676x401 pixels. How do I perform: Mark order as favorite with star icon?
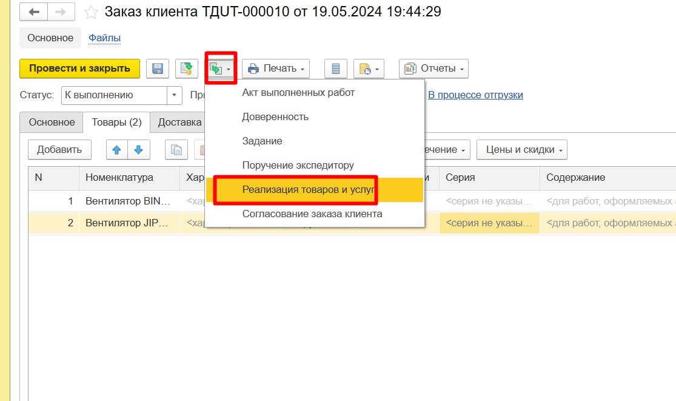click(90, 12)
